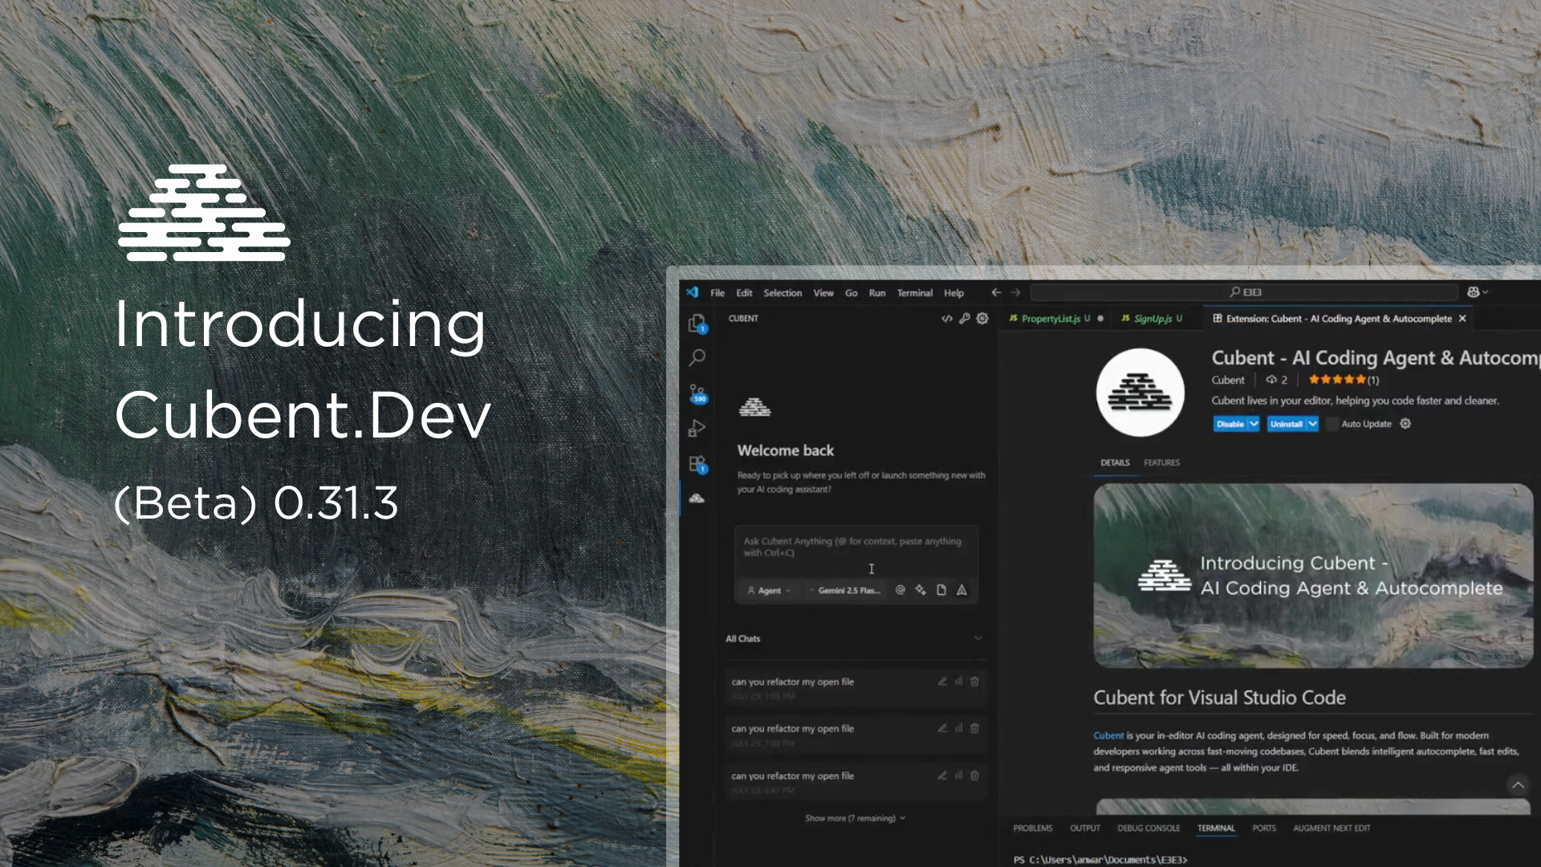Open the Explorer view in activity bar
Screen dimensions: 1541x867
(x=697, y=324)
